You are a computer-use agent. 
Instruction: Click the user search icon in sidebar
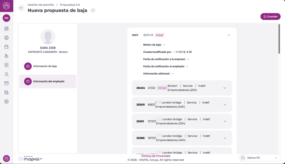[6, 74]
